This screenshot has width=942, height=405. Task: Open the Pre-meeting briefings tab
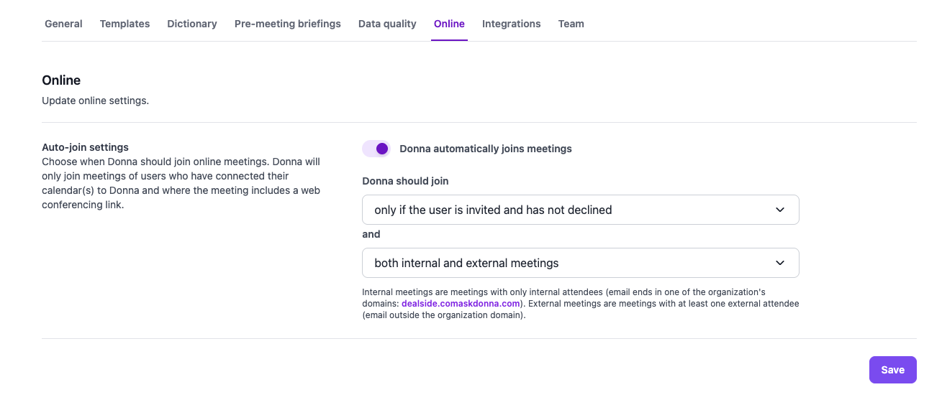pyautogui.click(x=288, y=24)
